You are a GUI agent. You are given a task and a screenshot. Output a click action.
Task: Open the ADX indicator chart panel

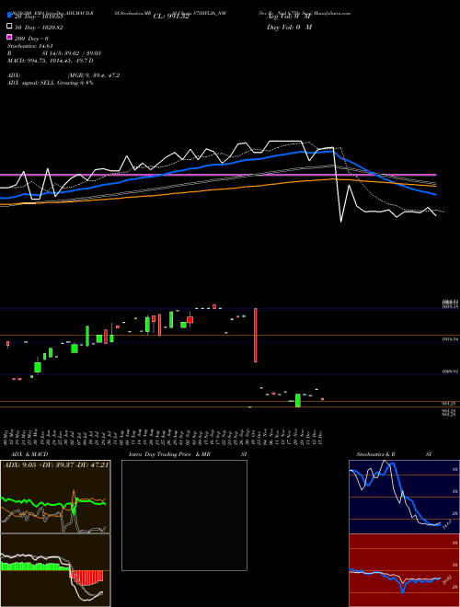(x=55, y=497)
